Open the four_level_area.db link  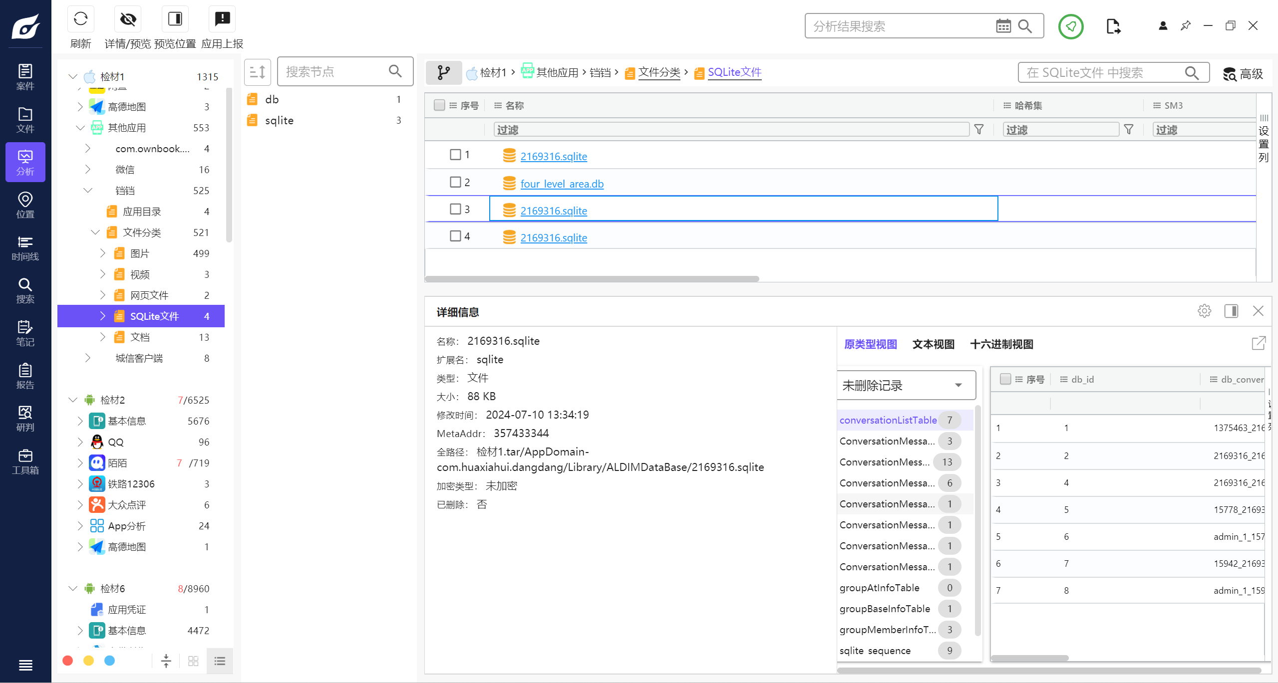(562, 184)
